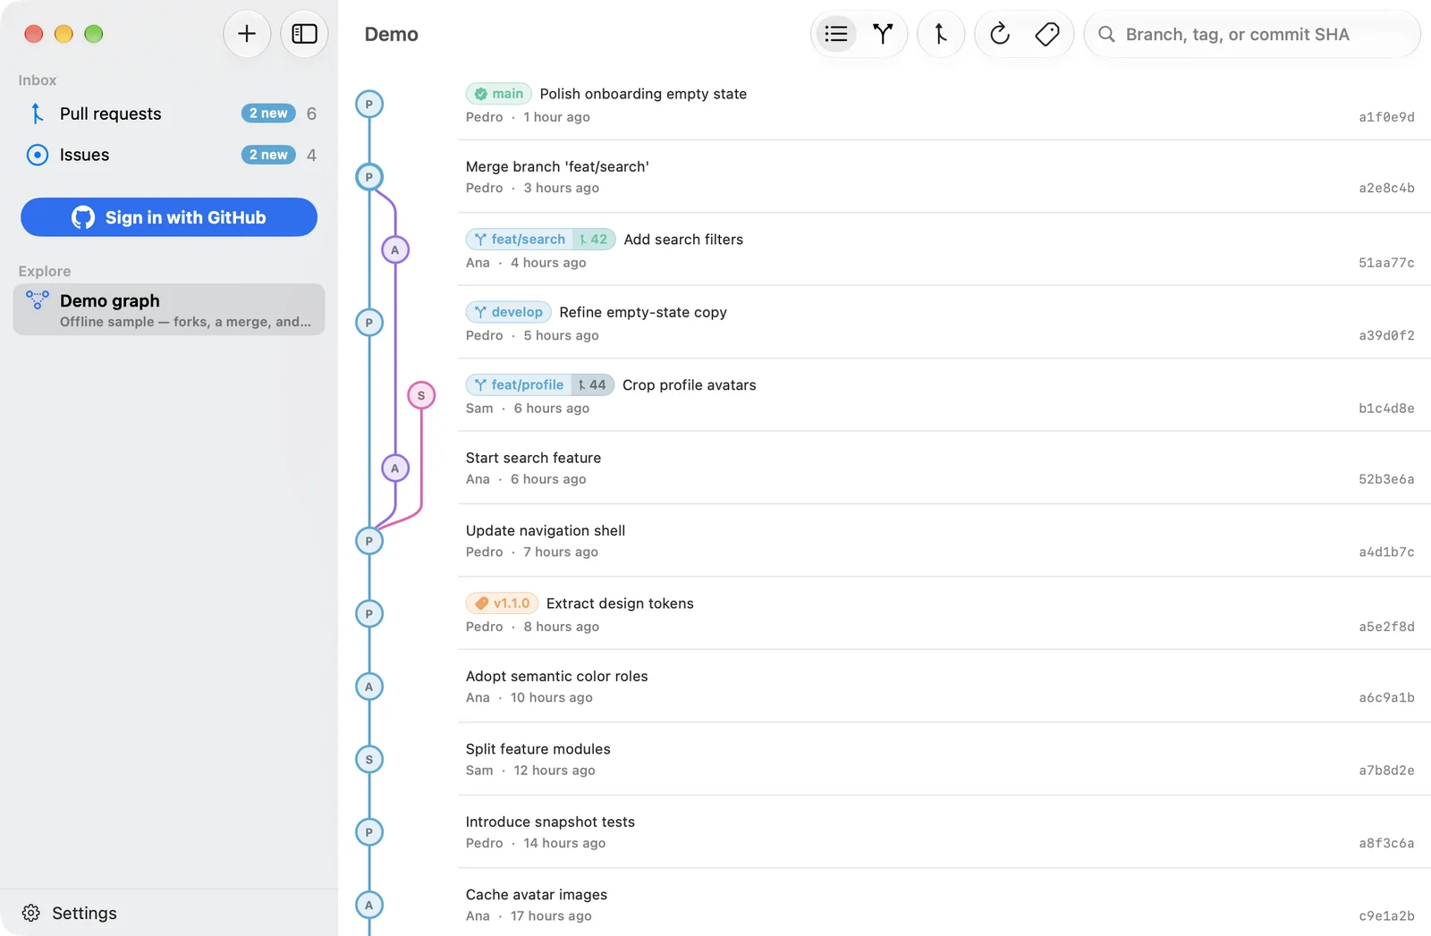The image size is (1431, 936).
Task: Open Issues in Inbox
Action: pyautogui.click(x=169, y=155)
